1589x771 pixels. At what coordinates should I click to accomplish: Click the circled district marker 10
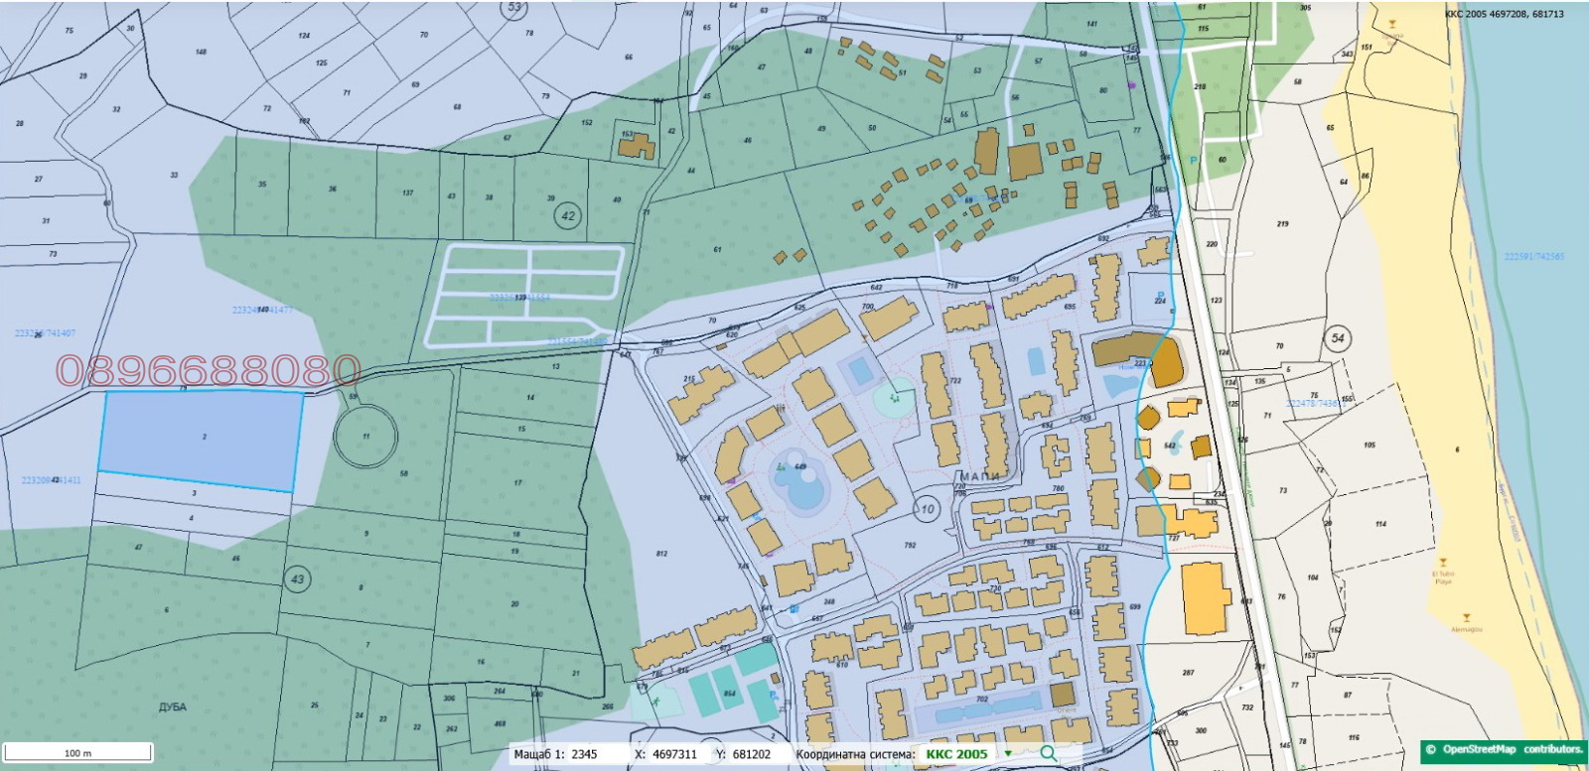click(x=927, y=509)
